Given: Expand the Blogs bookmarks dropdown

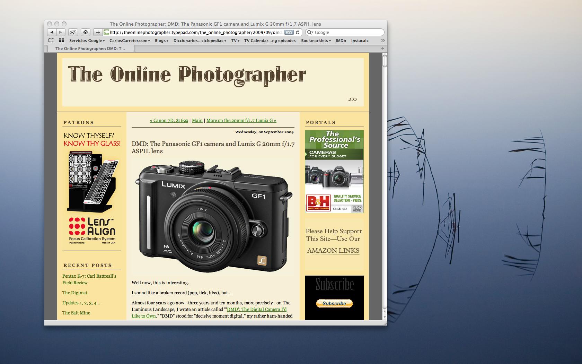Looking at the screenshot, I should coord(161,41).
